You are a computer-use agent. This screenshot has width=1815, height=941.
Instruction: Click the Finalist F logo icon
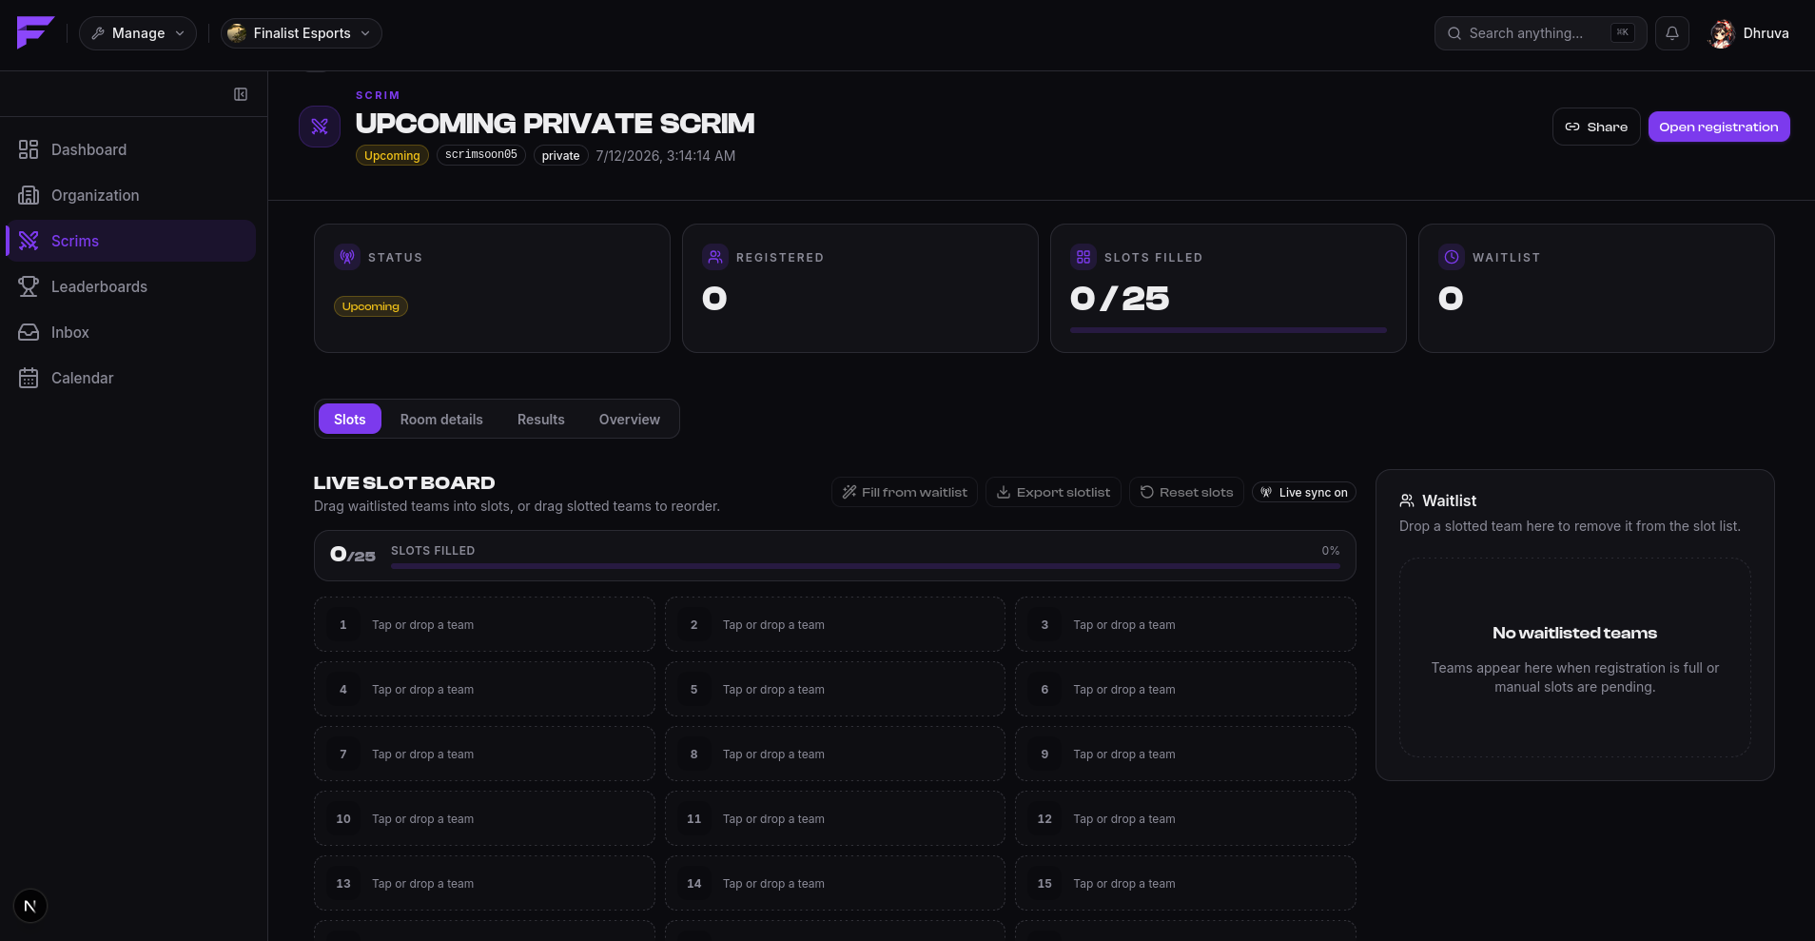tap(35, 32)
